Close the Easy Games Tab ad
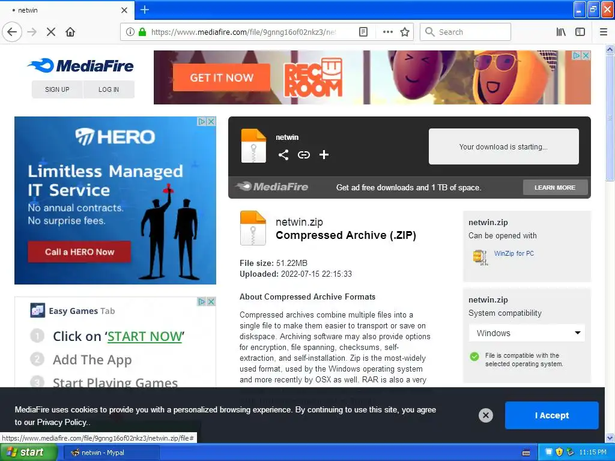615x461 pixels. (x=211, y=301)
